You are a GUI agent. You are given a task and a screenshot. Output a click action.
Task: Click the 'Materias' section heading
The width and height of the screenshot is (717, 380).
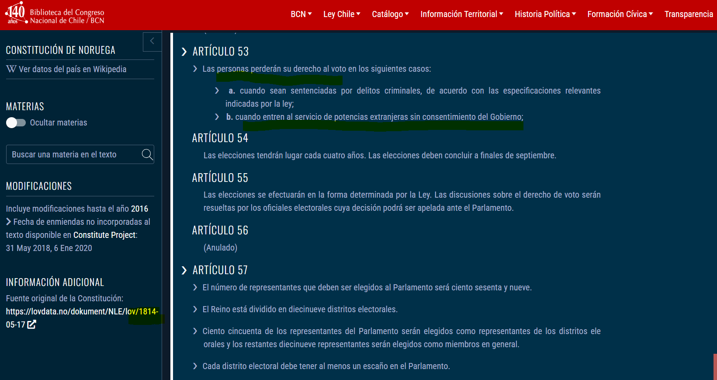point(25,107)
